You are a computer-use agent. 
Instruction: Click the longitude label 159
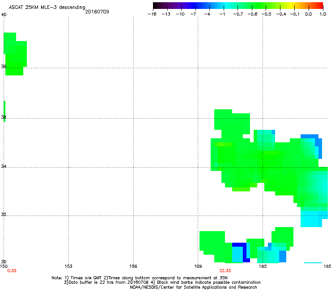pyautogui.click(x=198, y=266)
